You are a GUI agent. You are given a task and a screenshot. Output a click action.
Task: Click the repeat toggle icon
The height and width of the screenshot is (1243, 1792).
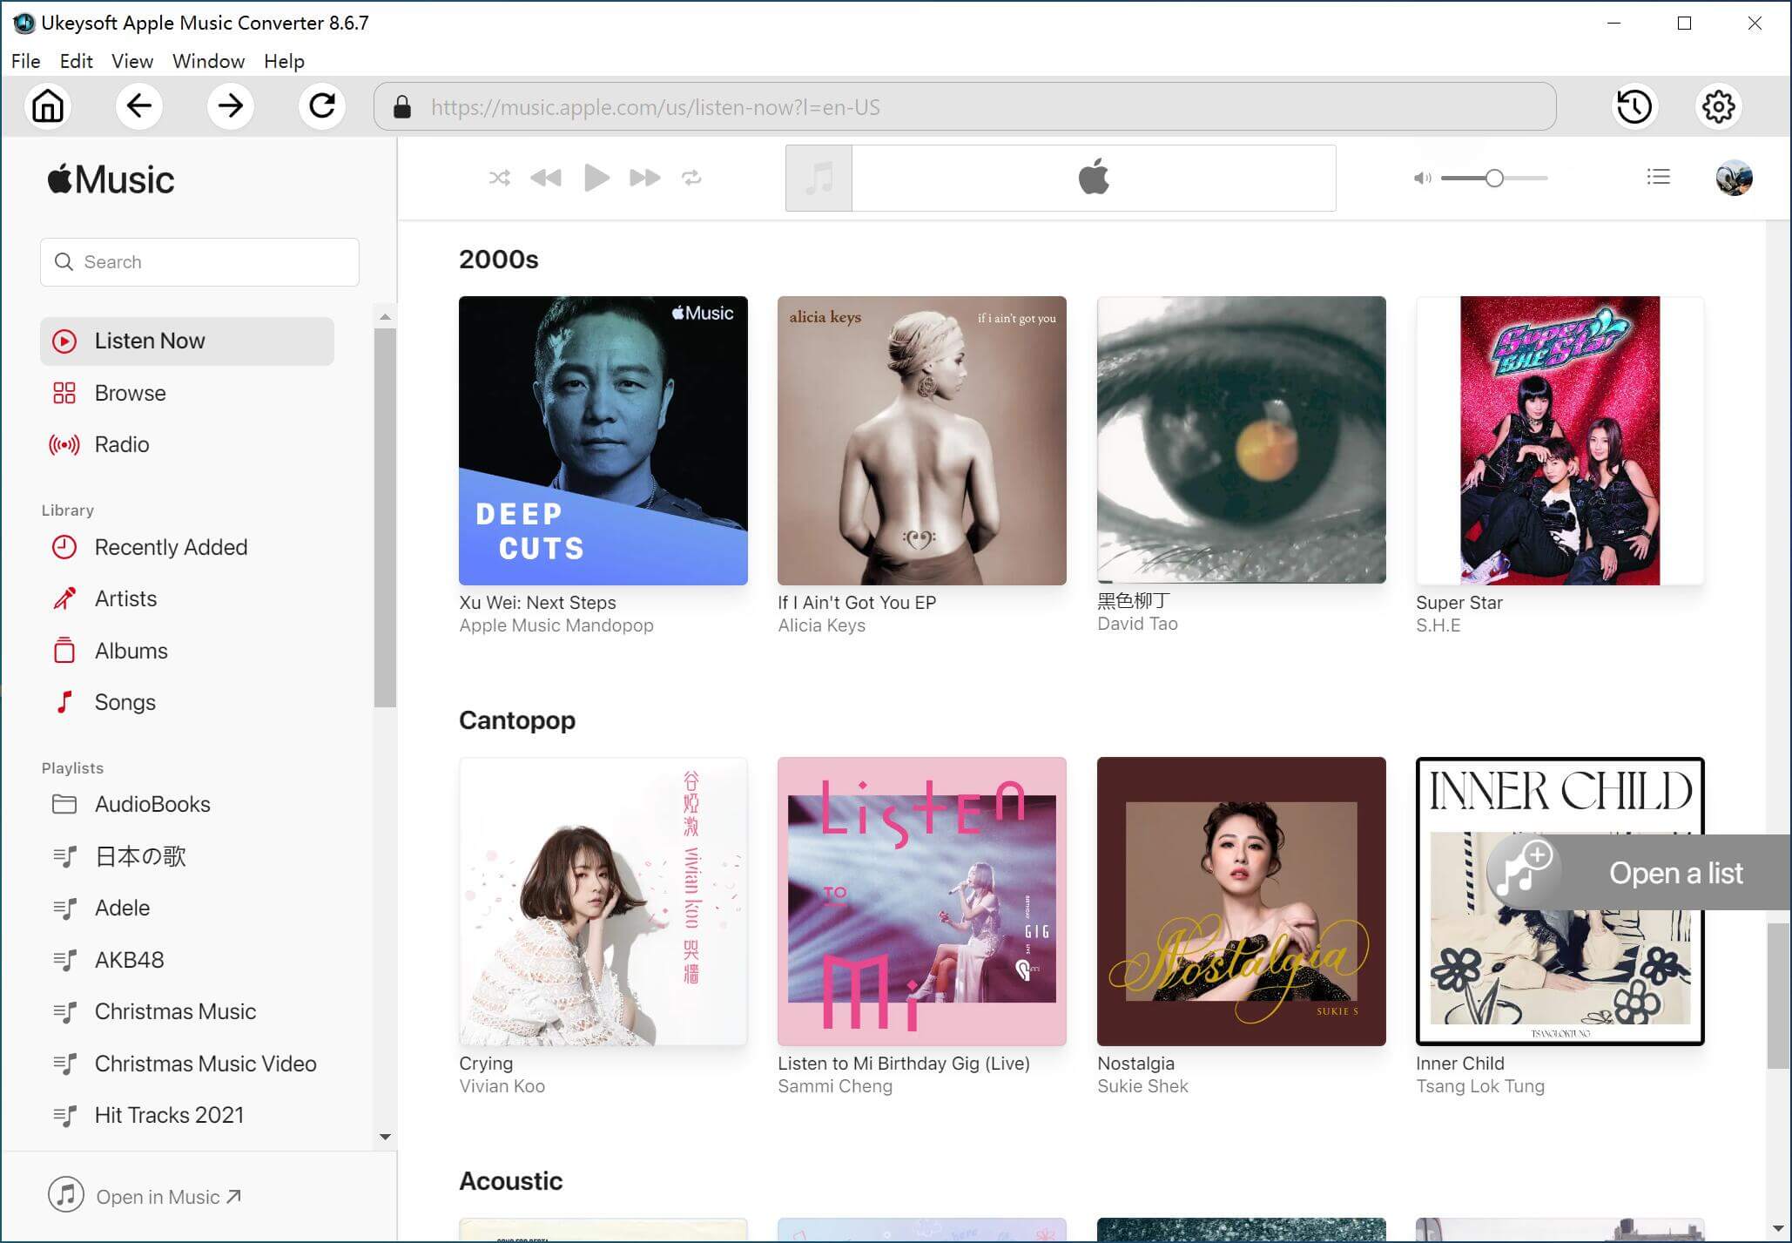[691, 179]
